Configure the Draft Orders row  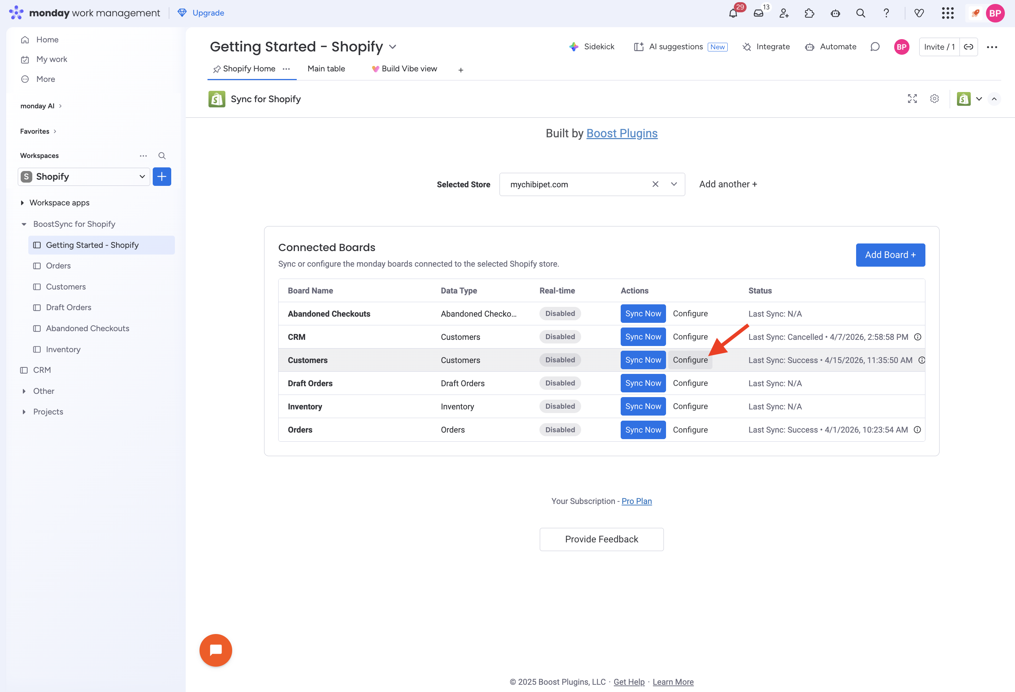pos(690,383)
